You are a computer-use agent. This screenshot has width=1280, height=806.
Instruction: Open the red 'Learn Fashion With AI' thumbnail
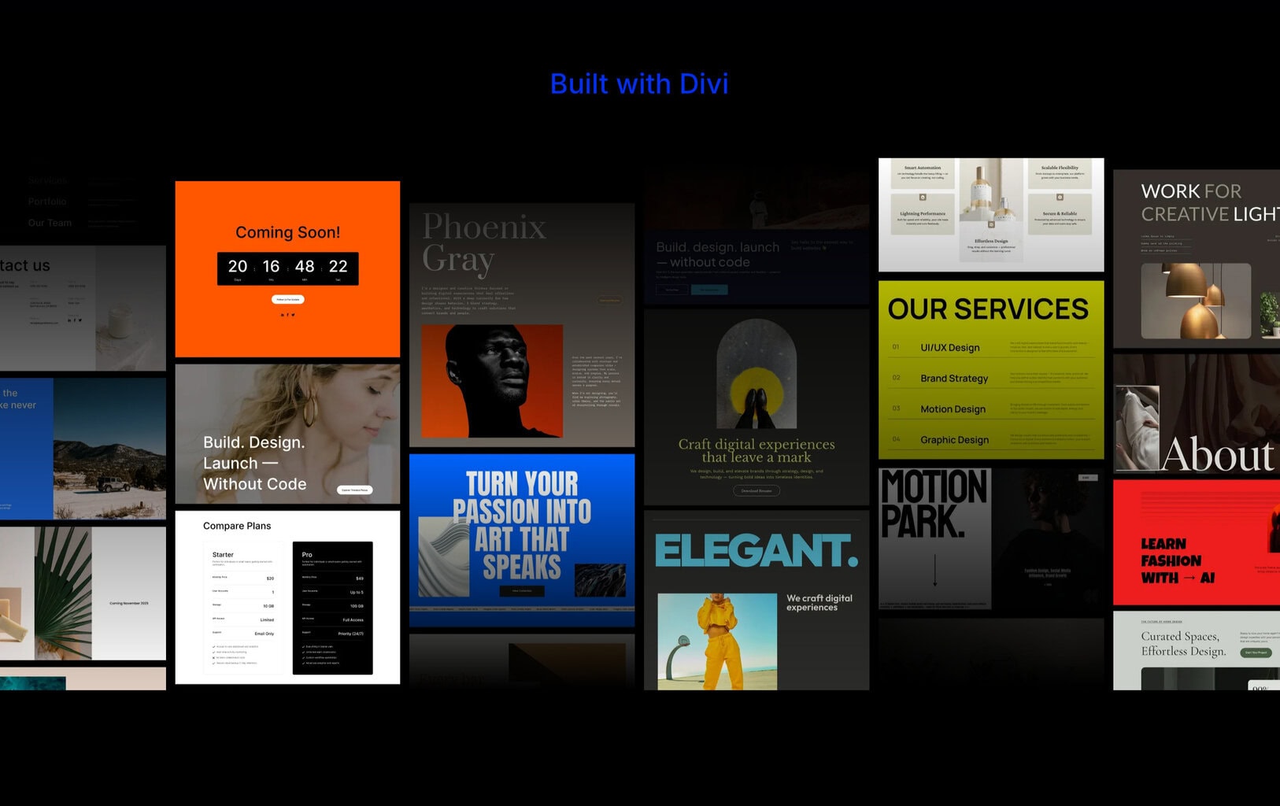[x=1197, y=542]
